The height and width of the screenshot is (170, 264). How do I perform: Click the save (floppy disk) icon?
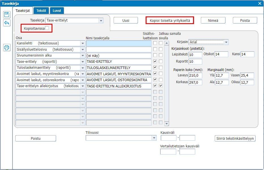[x=7, y=15]
